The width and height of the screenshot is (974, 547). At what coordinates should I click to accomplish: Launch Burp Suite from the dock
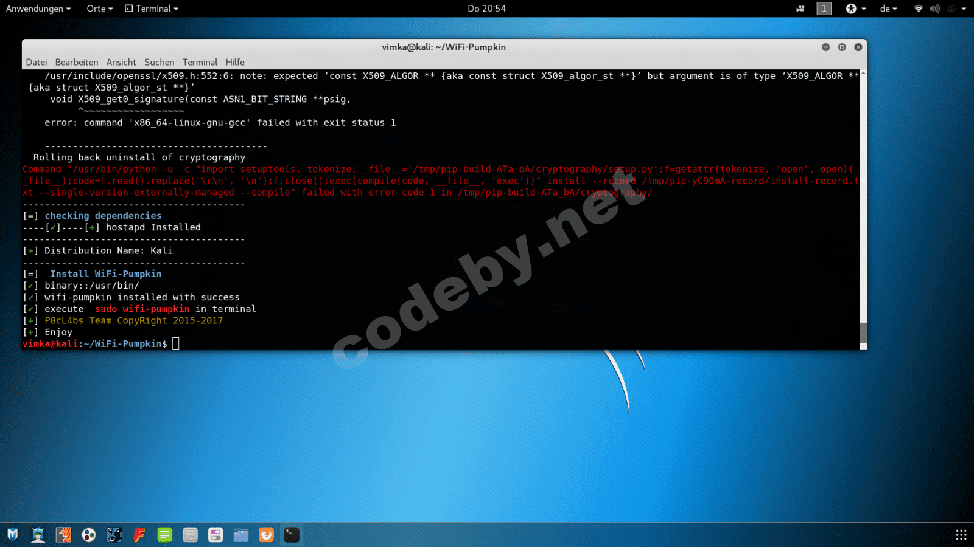pyautogui.click(x=63, y=535)
